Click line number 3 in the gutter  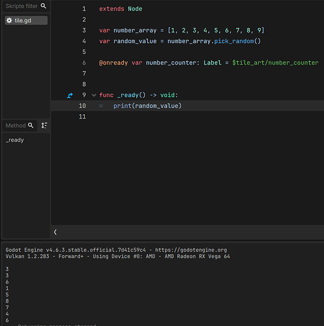pos(84,31)
